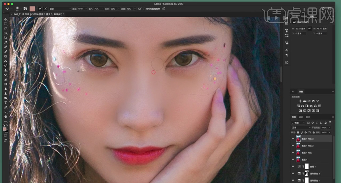
Task: Open the layer opacity 100% dropdown
Action: 330,128
